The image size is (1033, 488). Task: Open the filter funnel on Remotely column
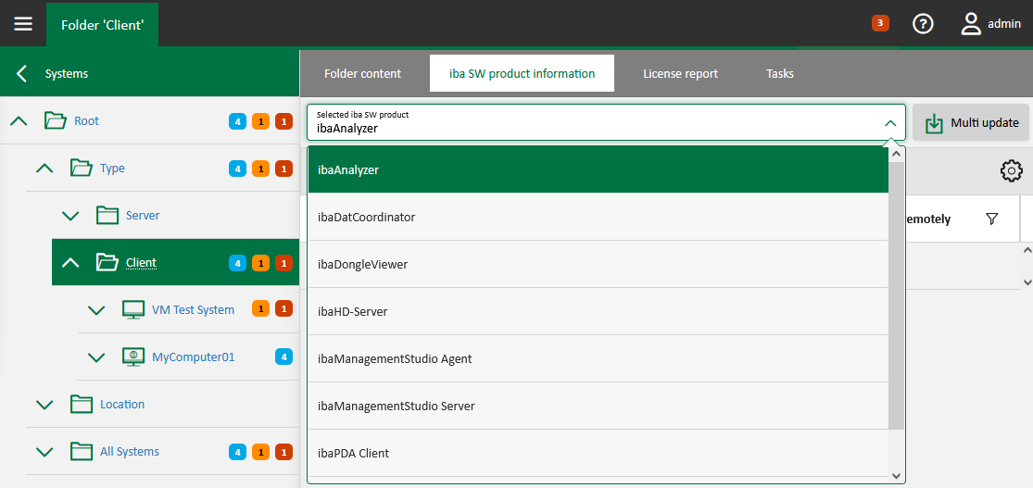click(x=992, y=219)
